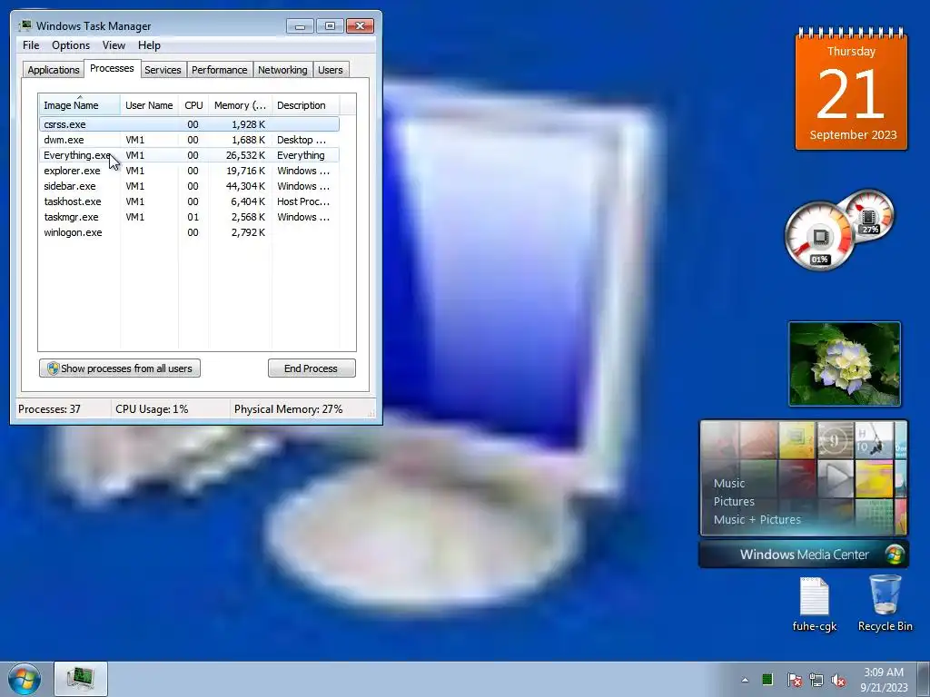The height and width of the screenshot is (697, 930).
Task: Switch to the Applications tab
Action: pyautogui.click(x=54, y=70)
